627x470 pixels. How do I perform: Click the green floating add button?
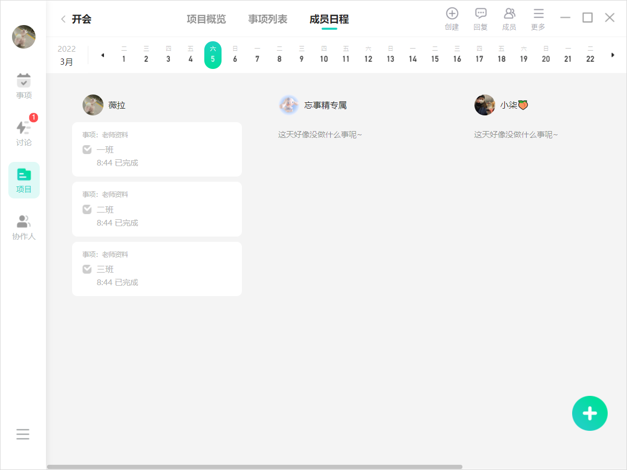(x=590, y=413)
